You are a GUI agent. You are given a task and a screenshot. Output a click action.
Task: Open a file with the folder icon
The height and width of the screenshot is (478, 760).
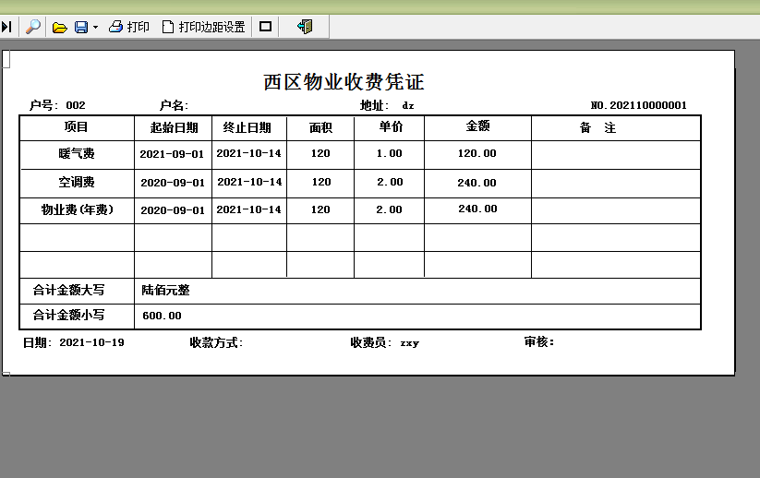click(60, 27)
